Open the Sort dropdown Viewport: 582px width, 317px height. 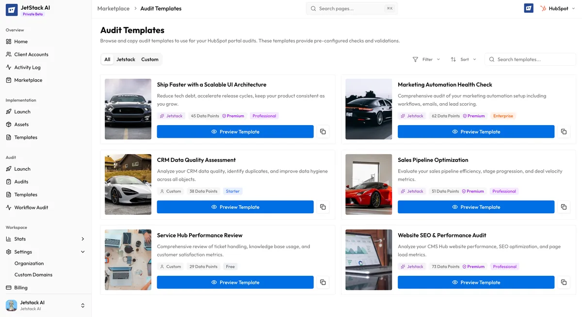tap(463, 59)
